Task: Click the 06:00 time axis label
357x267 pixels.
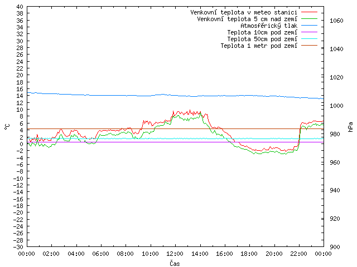Action: 100,254
